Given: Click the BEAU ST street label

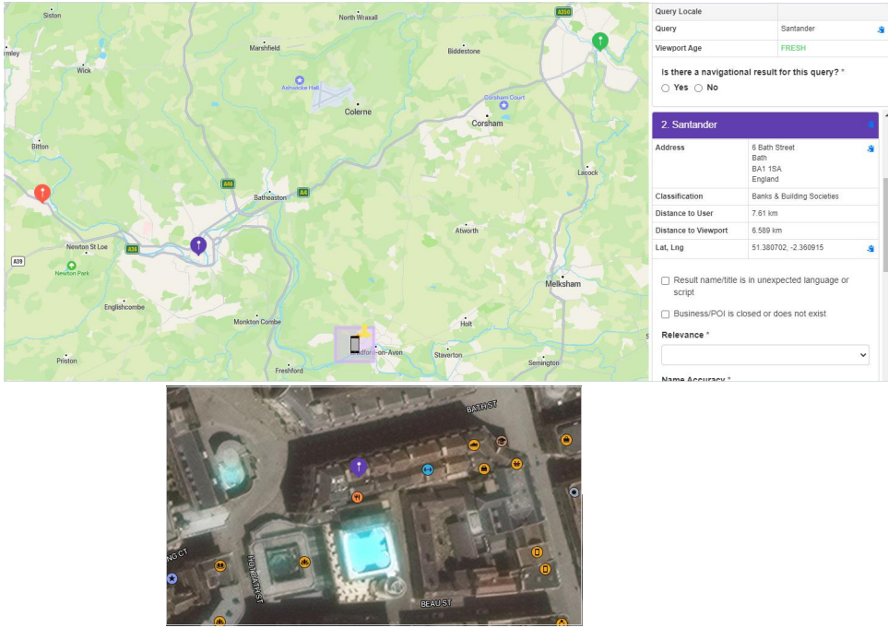Looking at the screenshot, I should pos(436,604).
